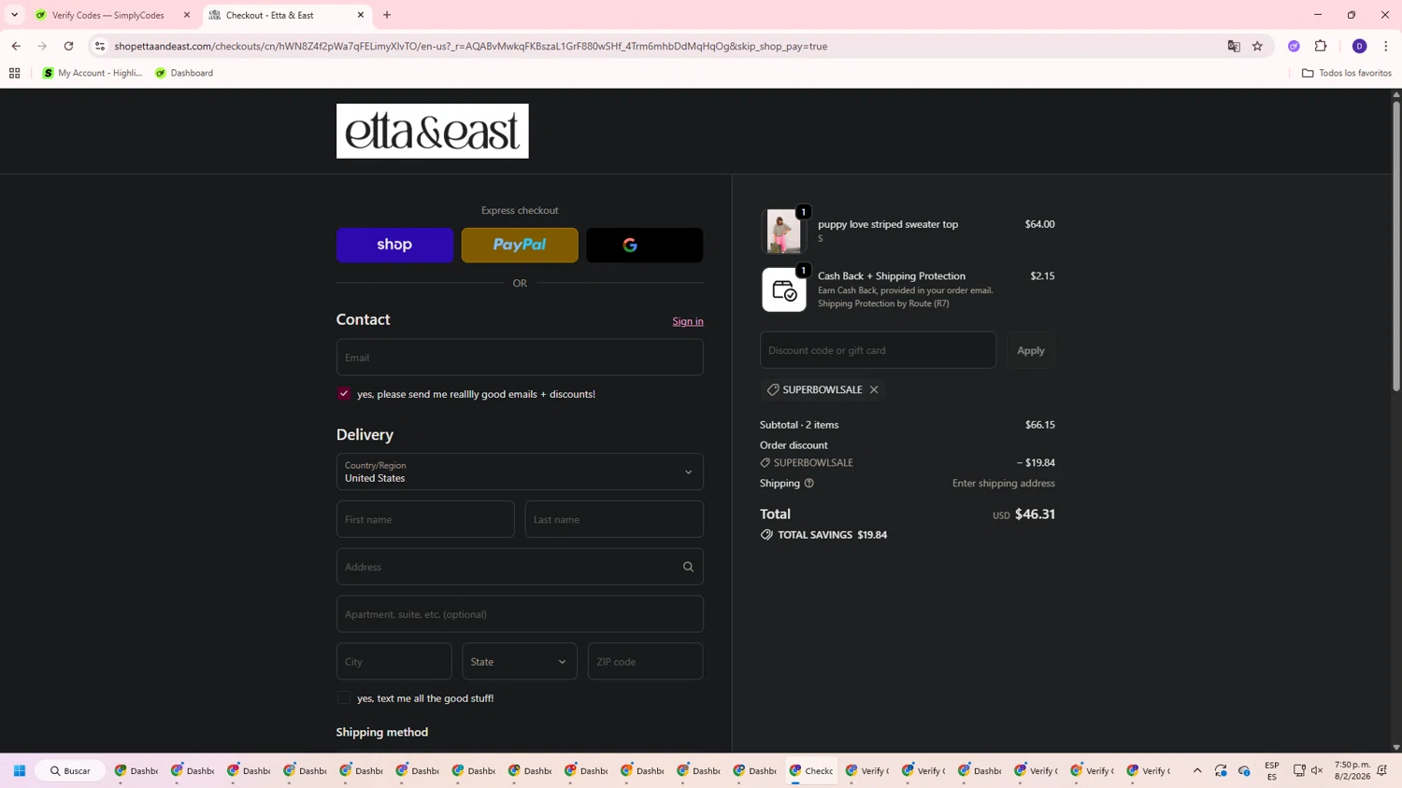Open the etta&east logo
This screenshot has height=788, width=1402.
(432, 131)
